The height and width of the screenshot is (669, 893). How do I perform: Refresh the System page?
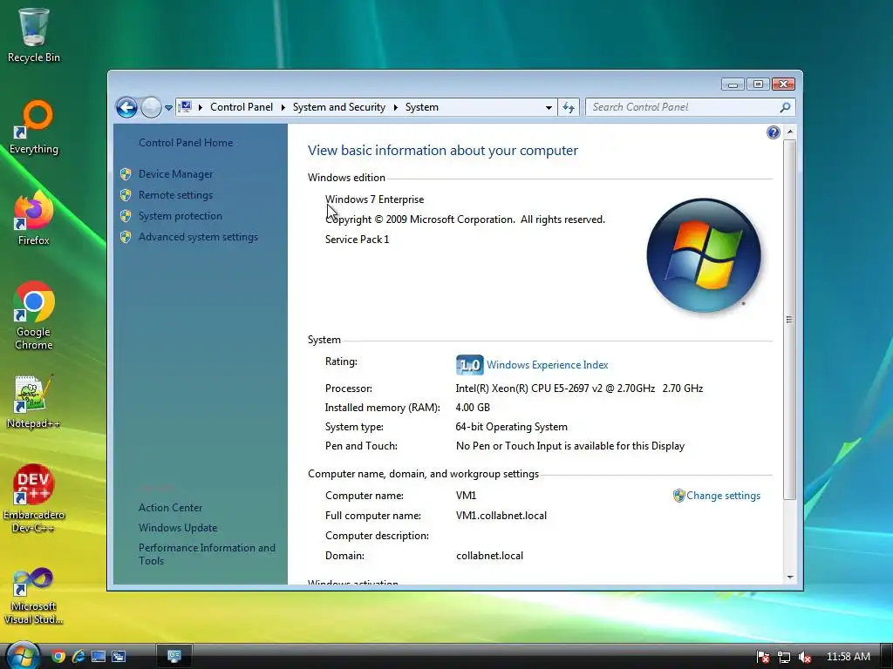click(569, 107)
